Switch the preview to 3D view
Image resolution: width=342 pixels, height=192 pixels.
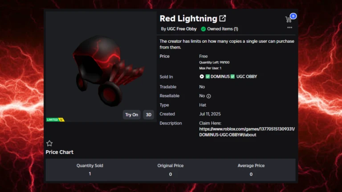149,115
